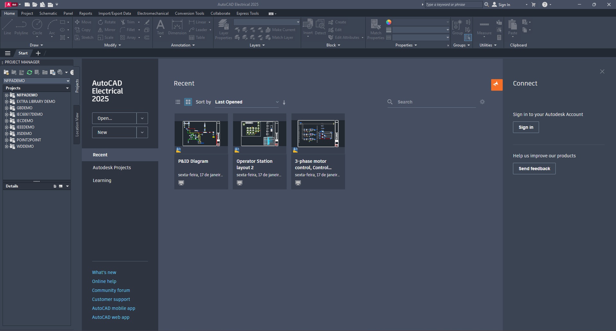Image resolution: width=616 pixels, height=331 pixels.
Task: Select the Text annotation tool
Action: pyautogui.click(x=160, y=28)
